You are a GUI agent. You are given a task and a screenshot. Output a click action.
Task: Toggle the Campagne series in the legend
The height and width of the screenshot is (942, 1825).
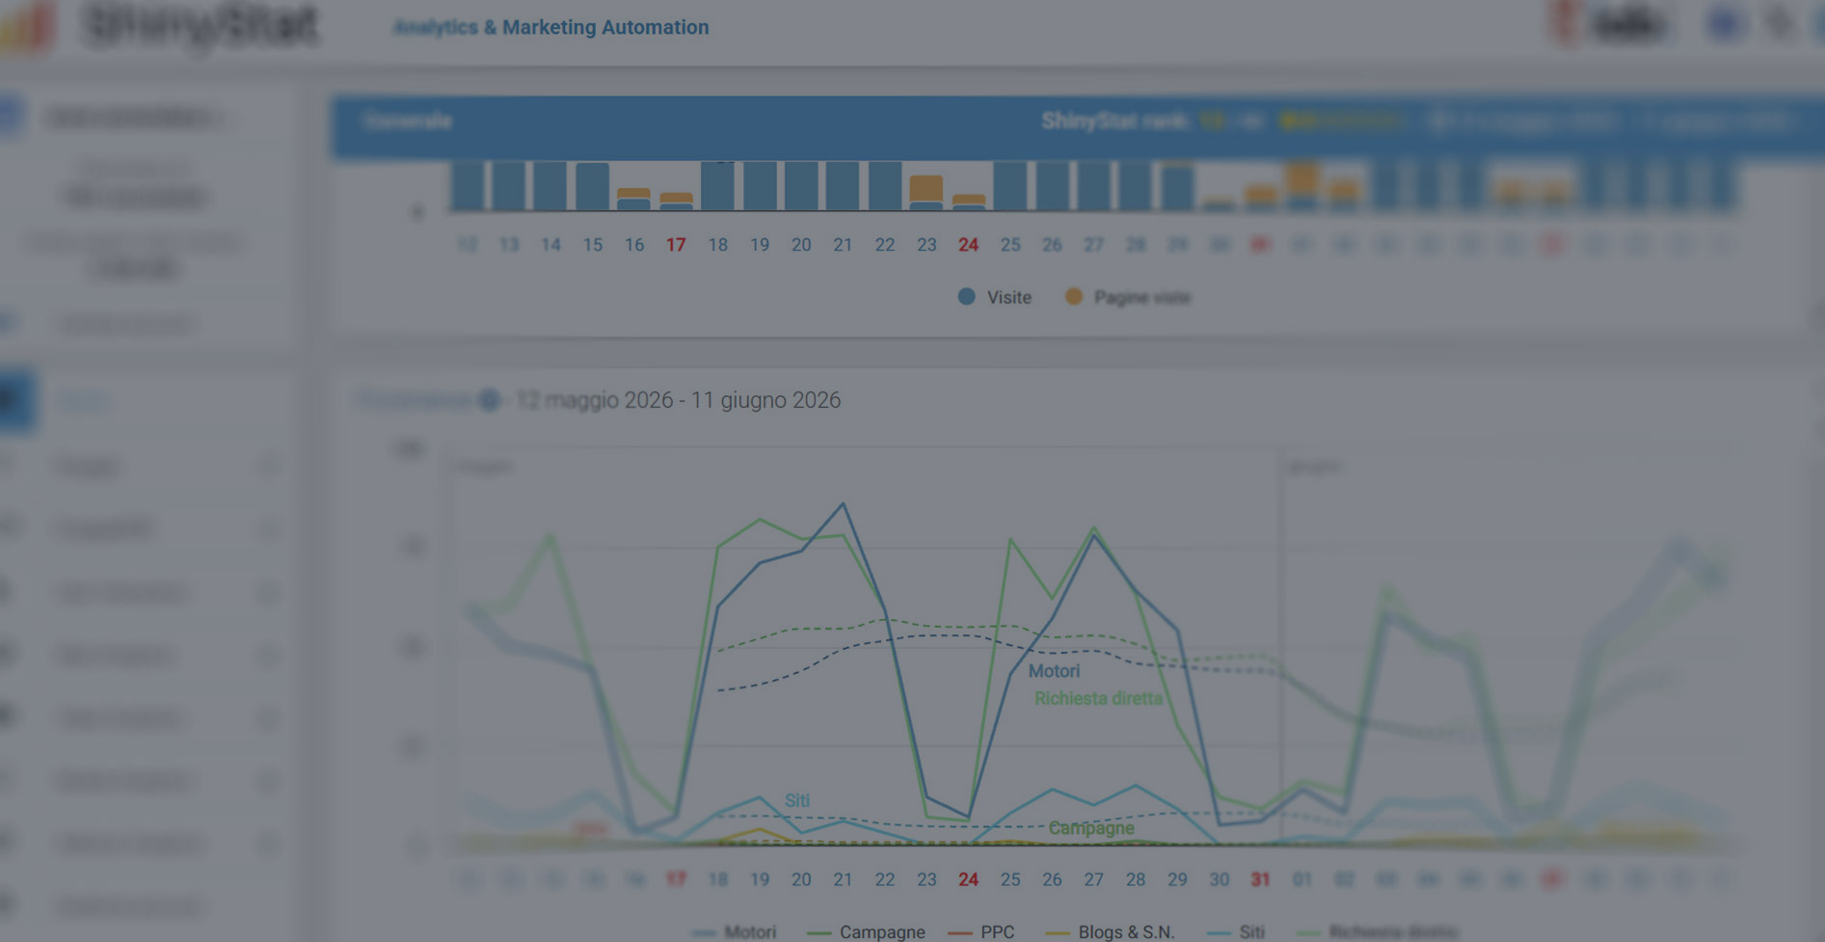pos(866,931)
